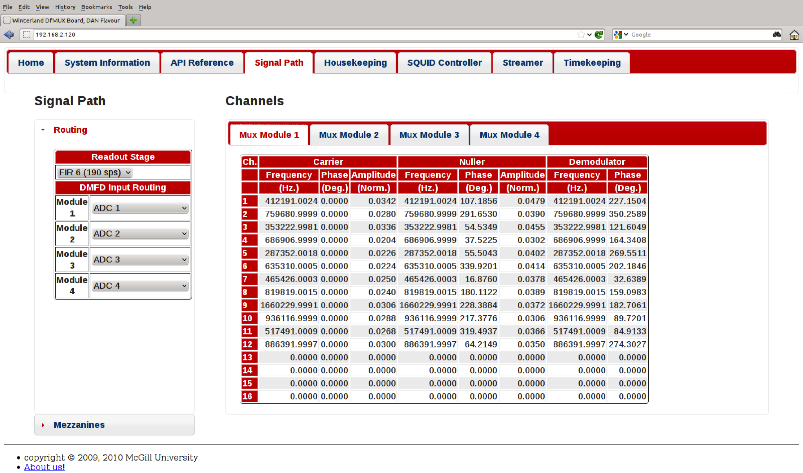
Task: Open the URL history dropdown arrow
Action: tap(589, 35)
